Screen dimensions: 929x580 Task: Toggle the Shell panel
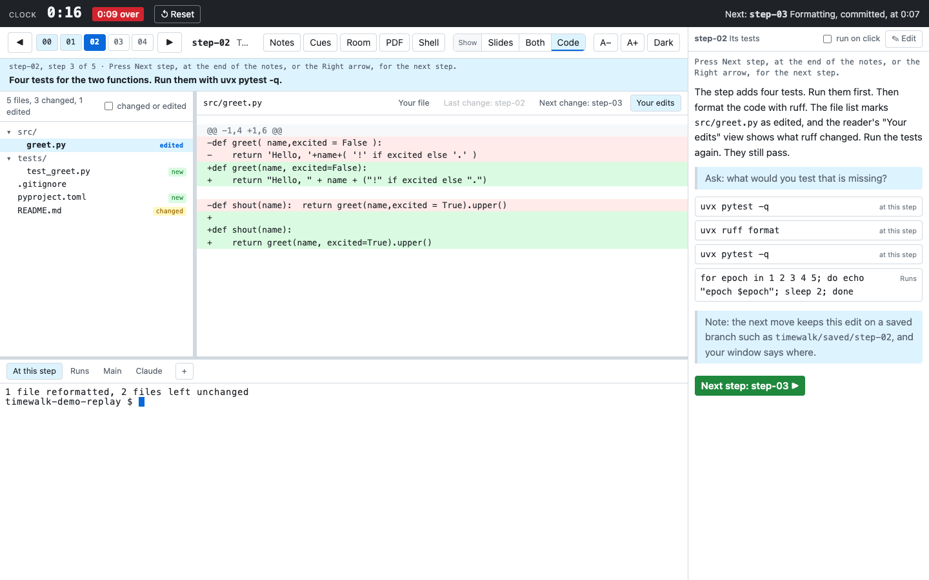[428, 43]
